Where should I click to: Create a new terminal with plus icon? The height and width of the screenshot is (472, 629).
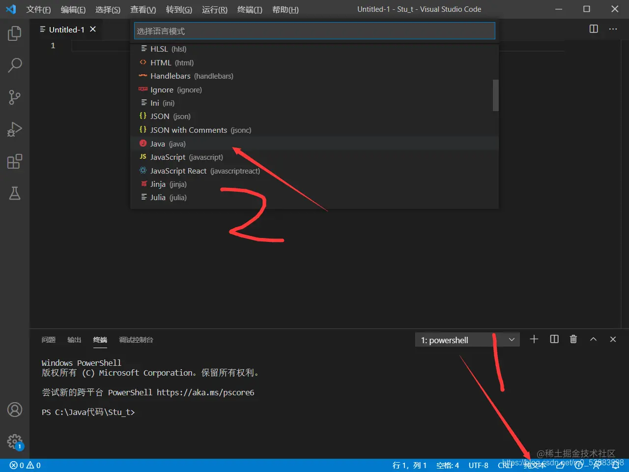click(534, 339)
